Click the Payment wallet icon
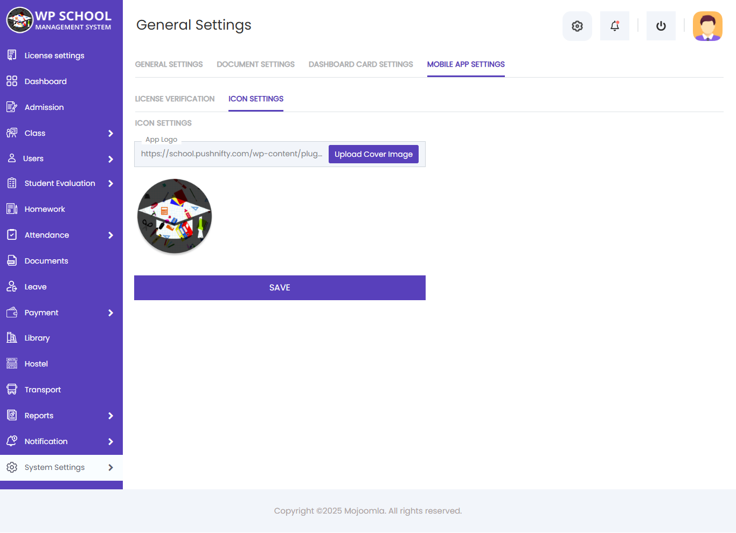 click(x=12, y=312)
